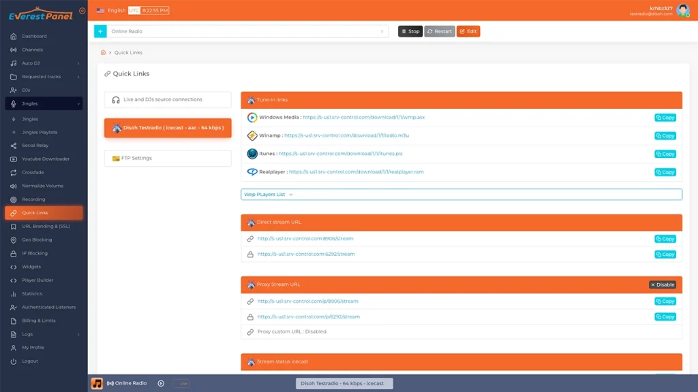
Task: Click the music note icon in the bottom bar
Action: coord(97,383)
